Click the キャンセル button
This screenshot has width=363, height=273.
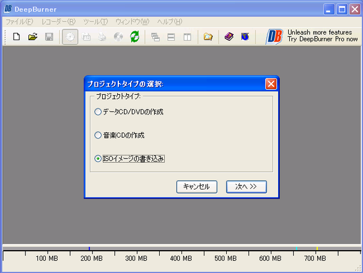pos(196,186)
